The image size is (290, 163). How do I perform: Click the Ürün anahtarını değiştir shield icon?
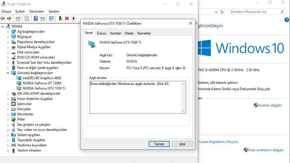click(245, 150)
